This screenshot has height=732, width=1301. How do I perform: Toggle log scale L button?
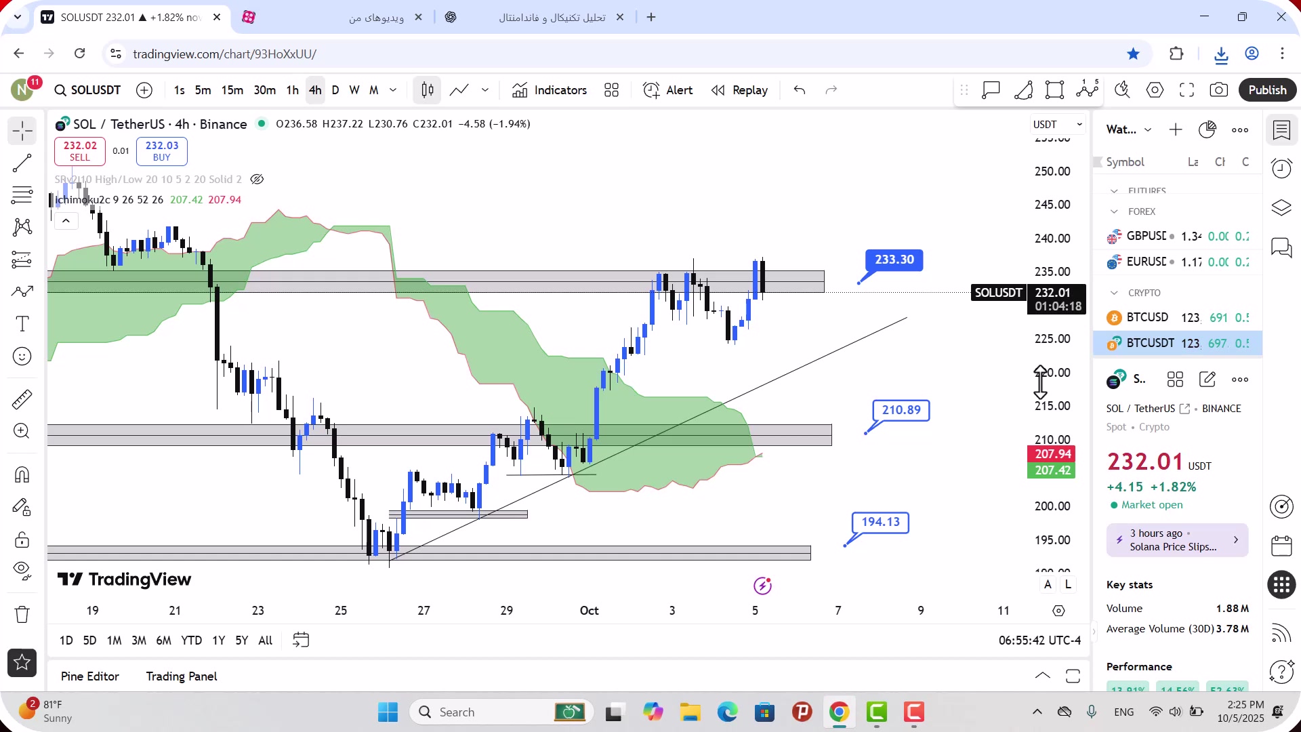pos(1068,584)
